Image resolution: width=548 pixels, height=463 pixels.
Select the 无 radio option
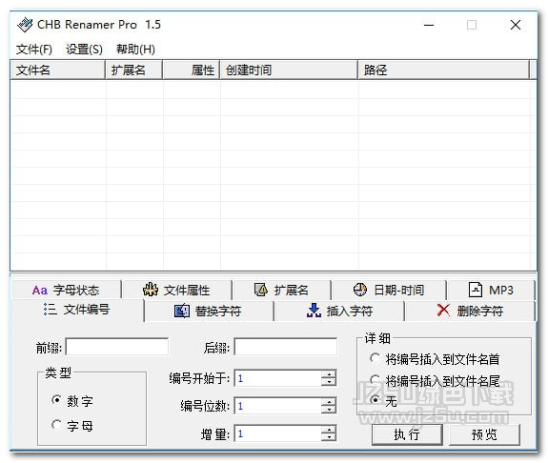click(375, 400)
